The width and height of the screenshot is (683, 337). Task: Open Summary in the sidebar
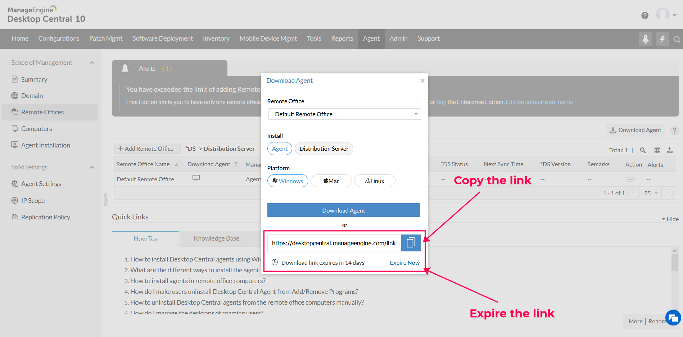pos(34,79)
